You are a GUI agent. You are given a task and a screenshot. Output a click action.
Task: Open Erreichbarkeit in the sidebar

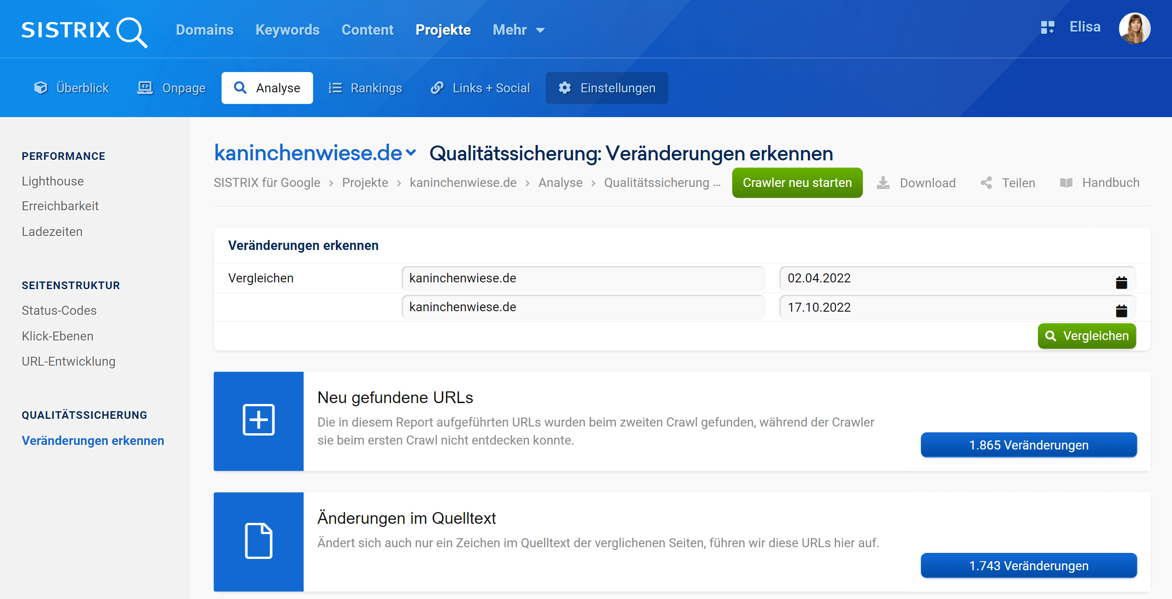[x=60, y=206]
